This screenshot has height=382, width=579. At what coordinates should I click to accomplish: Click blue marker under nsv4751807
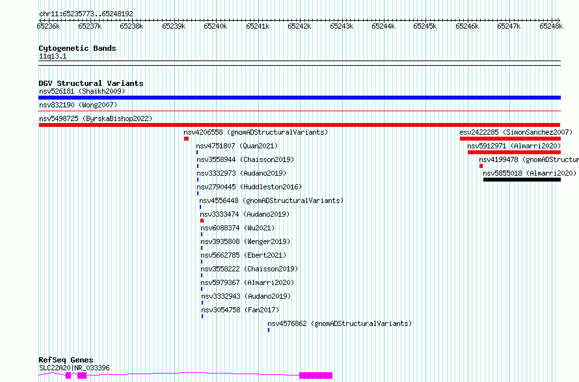197,152
